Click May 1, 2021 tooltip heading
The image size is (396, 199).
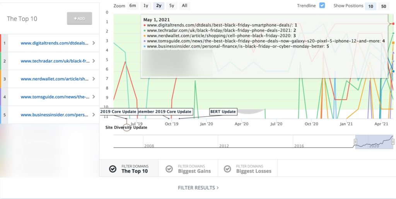point(157,20)
